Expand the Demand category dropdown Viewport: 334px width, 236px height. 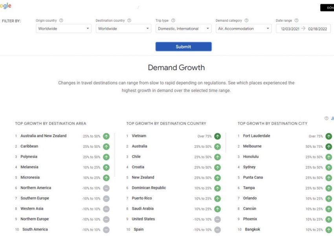pyautogui.click(x=244, y=29)
